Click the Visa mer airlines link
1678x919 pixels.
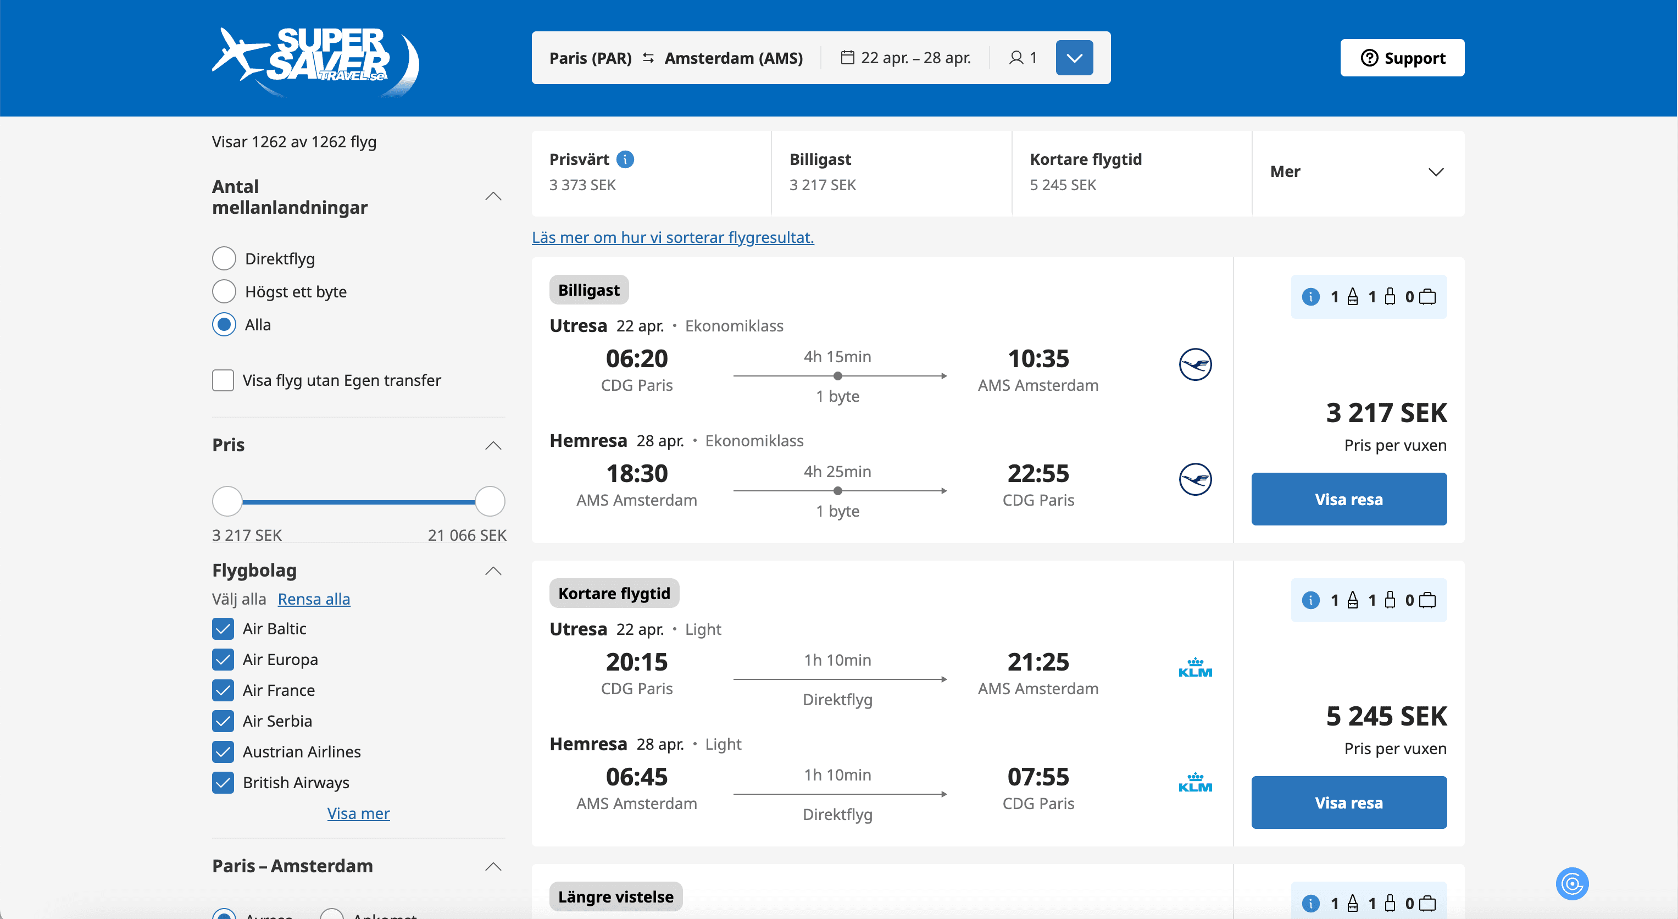(x=358, y=813)
